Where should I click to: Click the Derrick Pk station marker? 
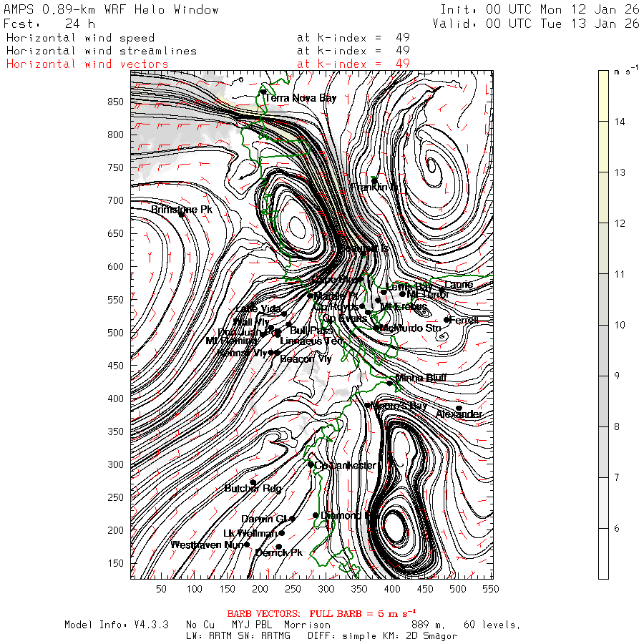click(279, 547)
